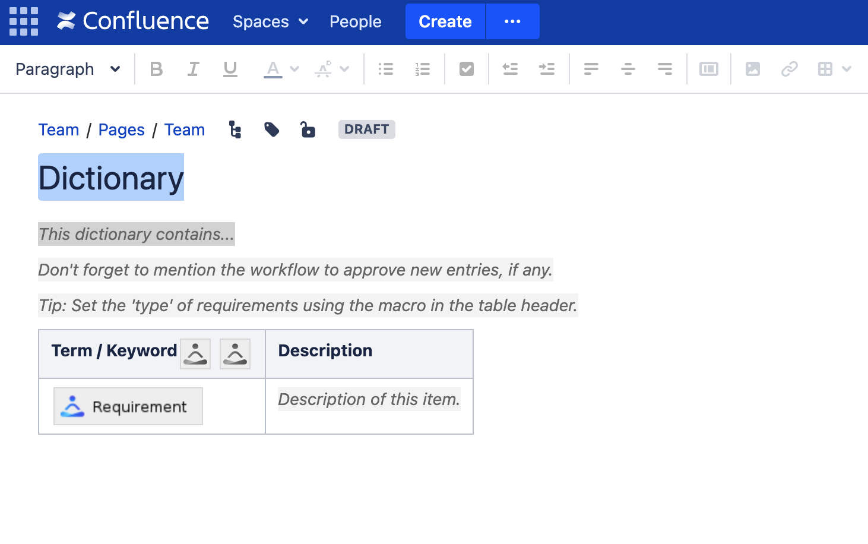Edit page labels via the tag icon

click(271, 129)
